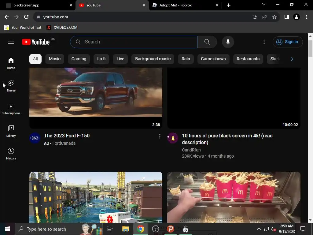
Task: Go forward in browser history
Action: (x=17, y=17)
